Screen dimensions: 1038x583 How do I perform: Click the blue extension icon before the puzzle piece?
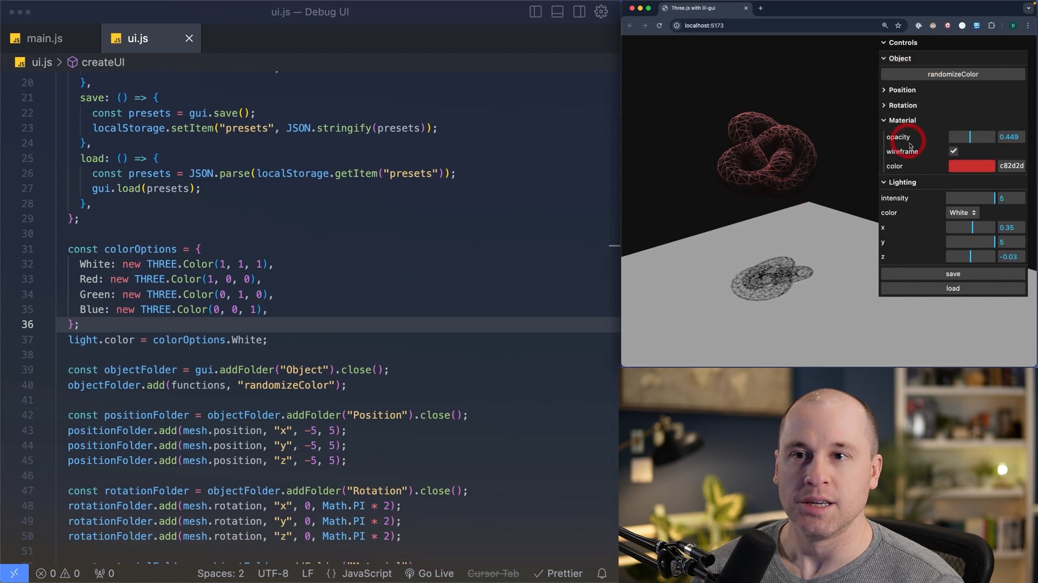coord(977,25)
